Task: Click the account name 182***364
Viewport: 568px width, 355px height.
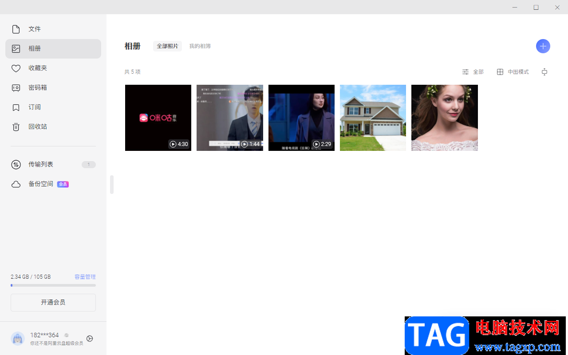Action: (x=44, y=335)
